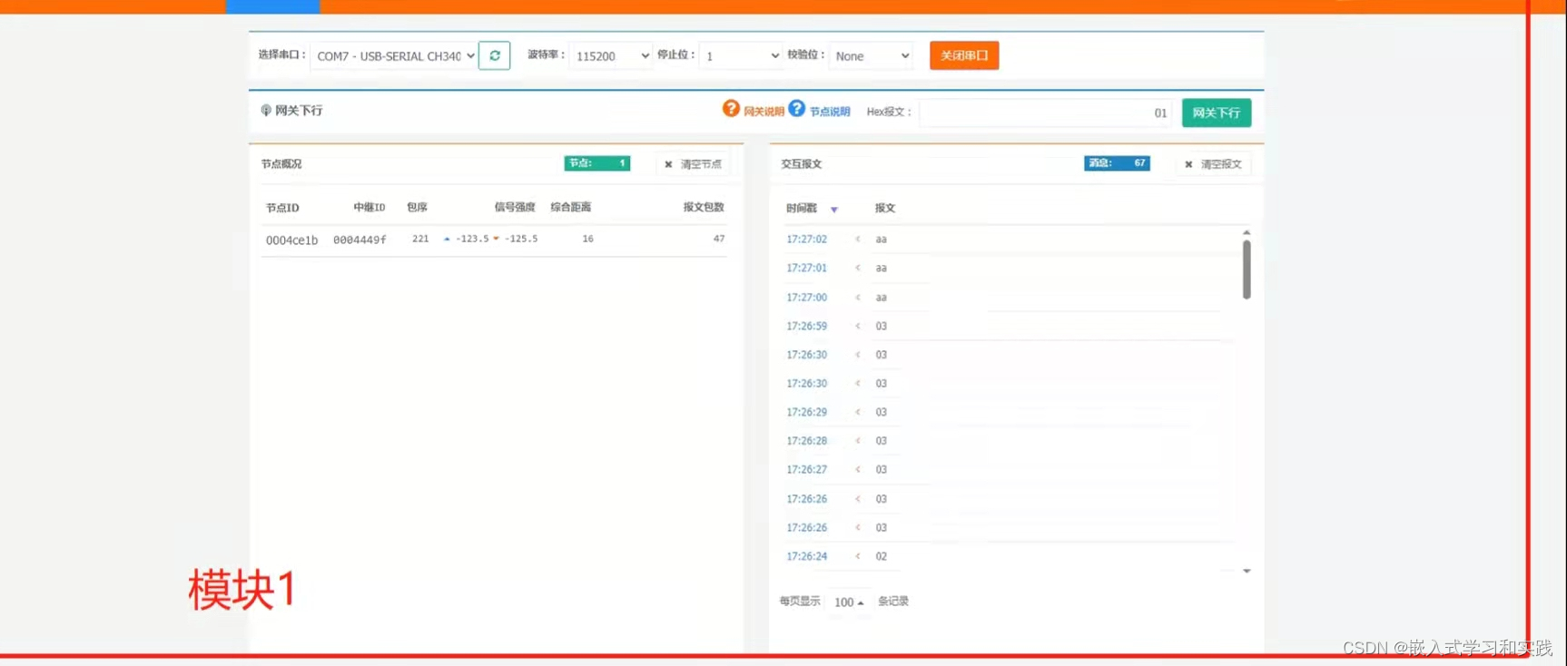1567x666 pixels.
Task: Open the stop bit dropdown
Action: point(741,56)
